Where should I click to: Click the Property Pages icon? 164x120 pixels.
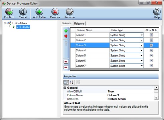coord(78,82)
